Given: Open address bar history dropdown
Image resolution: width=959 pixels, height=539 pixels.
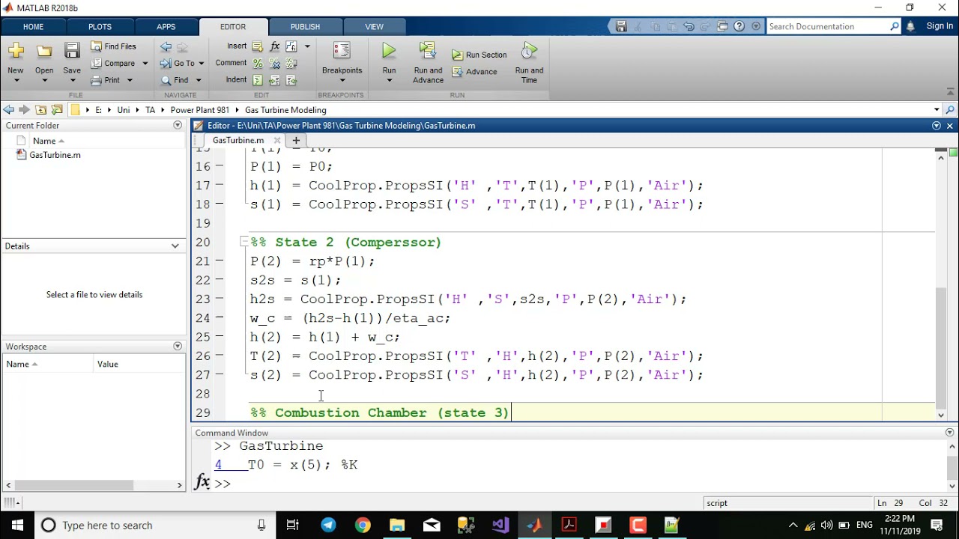Looking at the screenshot, I should tap(937, 109).
